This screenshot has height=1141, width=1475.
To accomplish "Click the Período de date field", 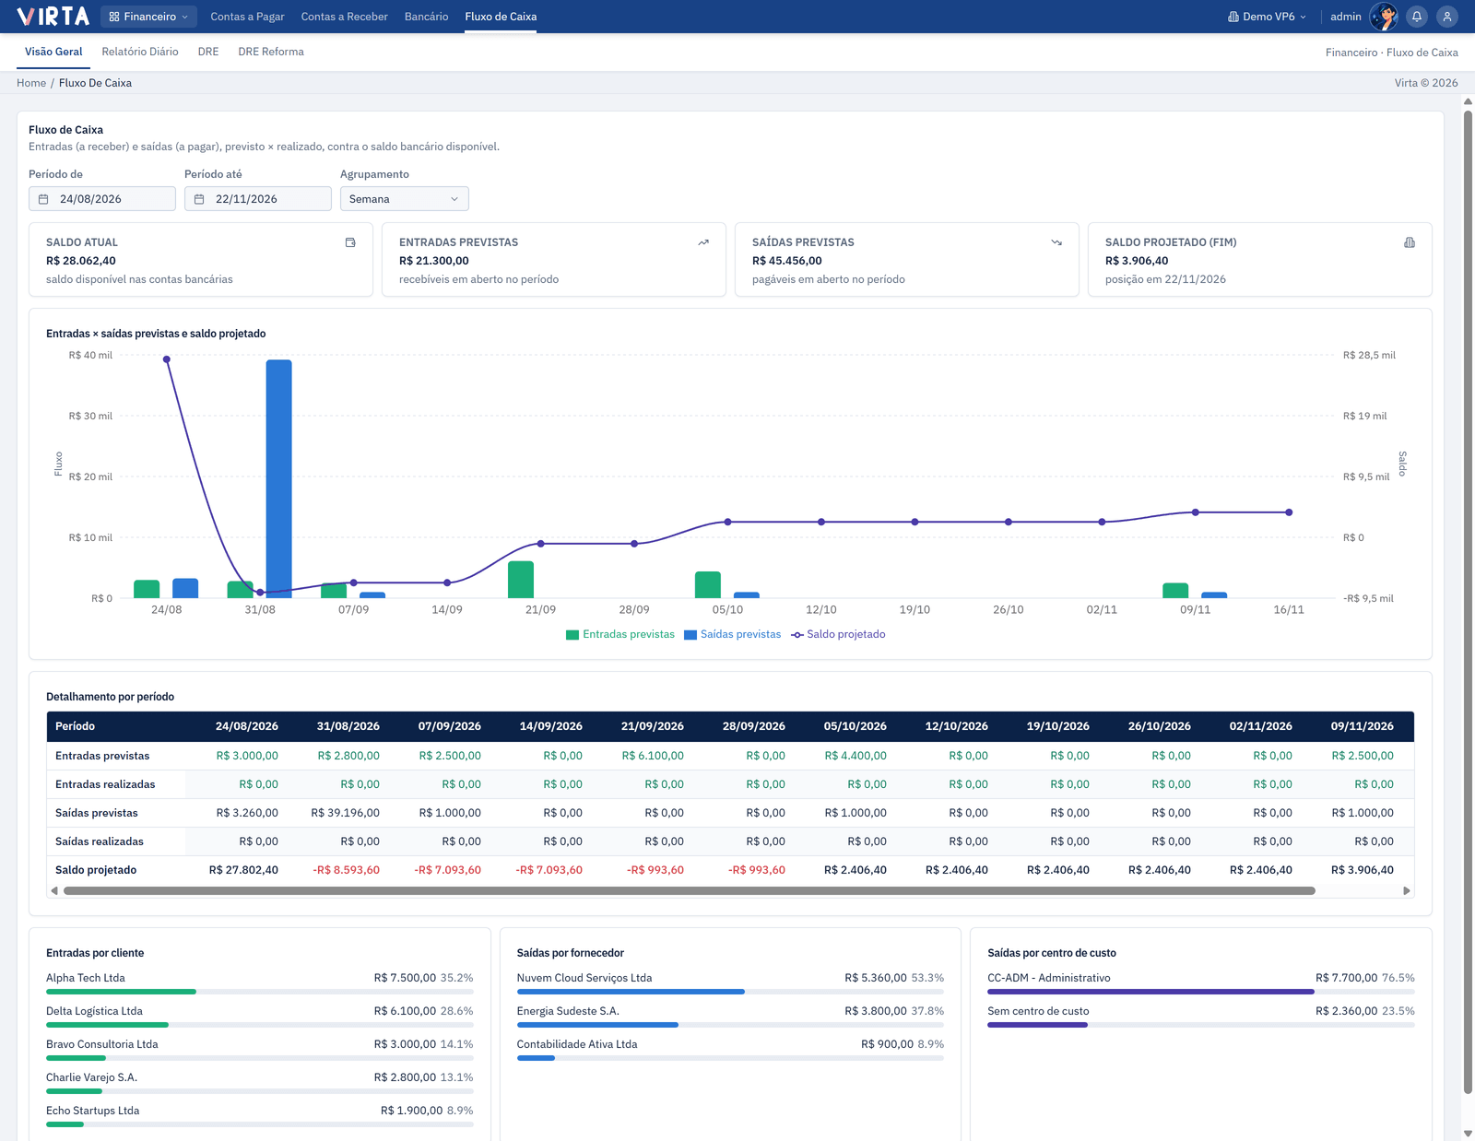I will (x=102, y=199).
